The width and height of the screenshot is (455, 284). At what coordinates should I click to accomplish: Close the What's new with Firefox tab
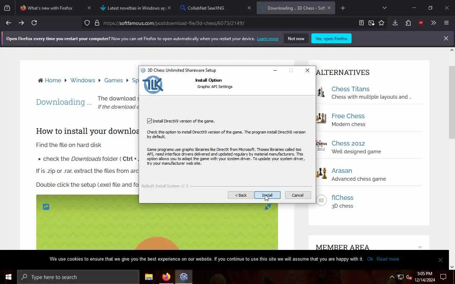click(x=89, y=8)
